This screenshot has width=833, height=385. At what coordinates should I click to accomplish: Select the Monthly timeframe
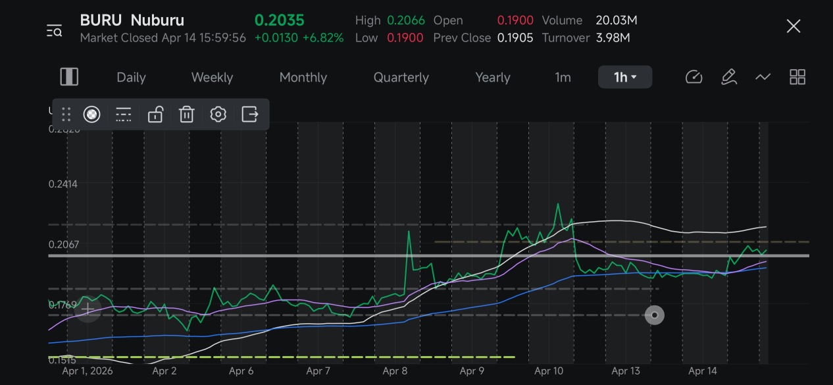pos(303,77)
